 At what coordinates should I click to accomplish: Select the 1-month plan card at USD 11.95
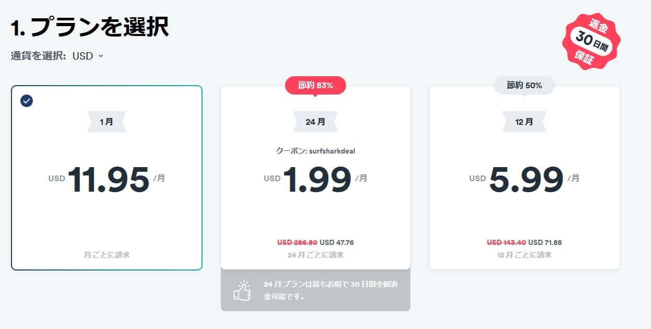click(106, 178)
